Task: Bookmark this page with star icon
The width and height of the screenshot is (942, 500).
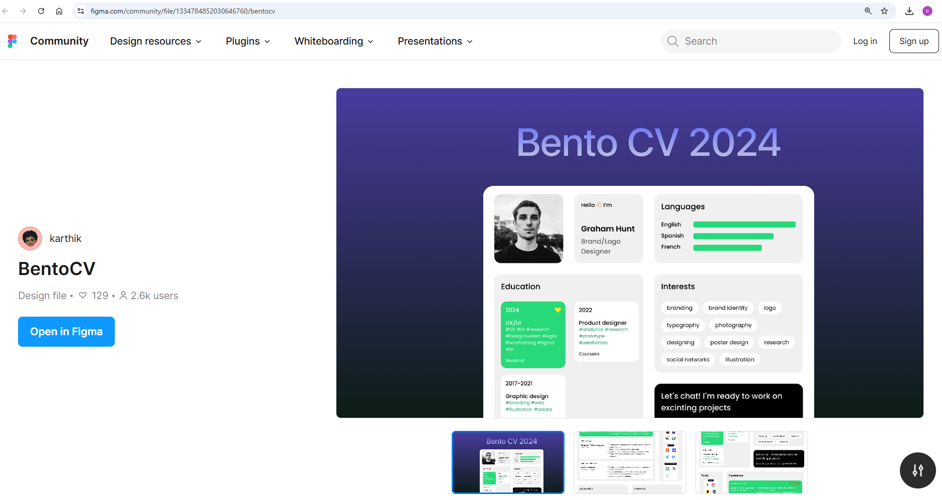Action: tap(884, 11)
